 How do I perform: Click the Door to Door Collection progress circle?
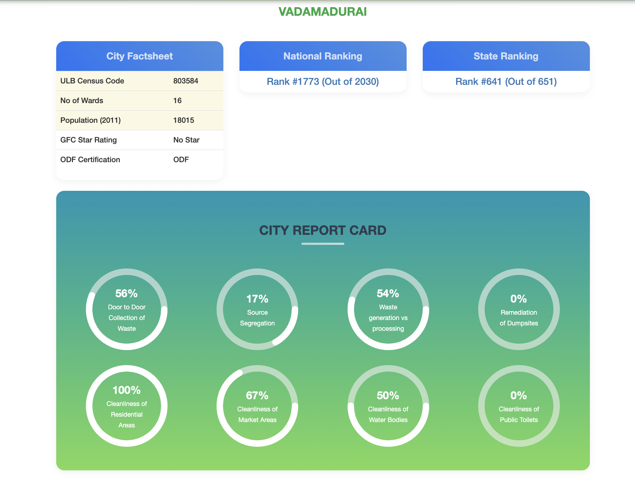(127, 309)
